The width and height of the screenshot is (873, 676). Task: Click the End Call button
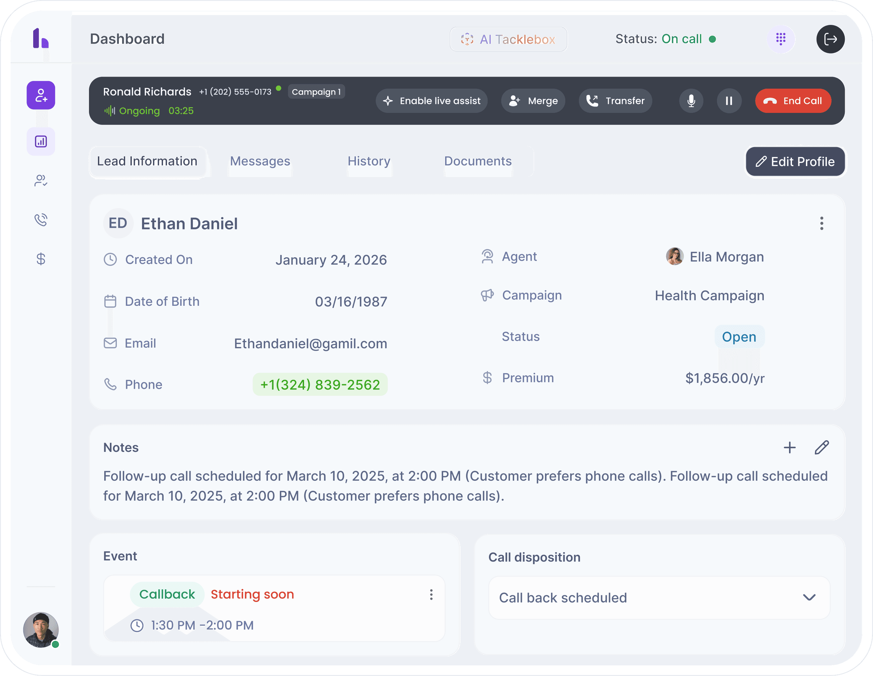click(x=793, y=101)
